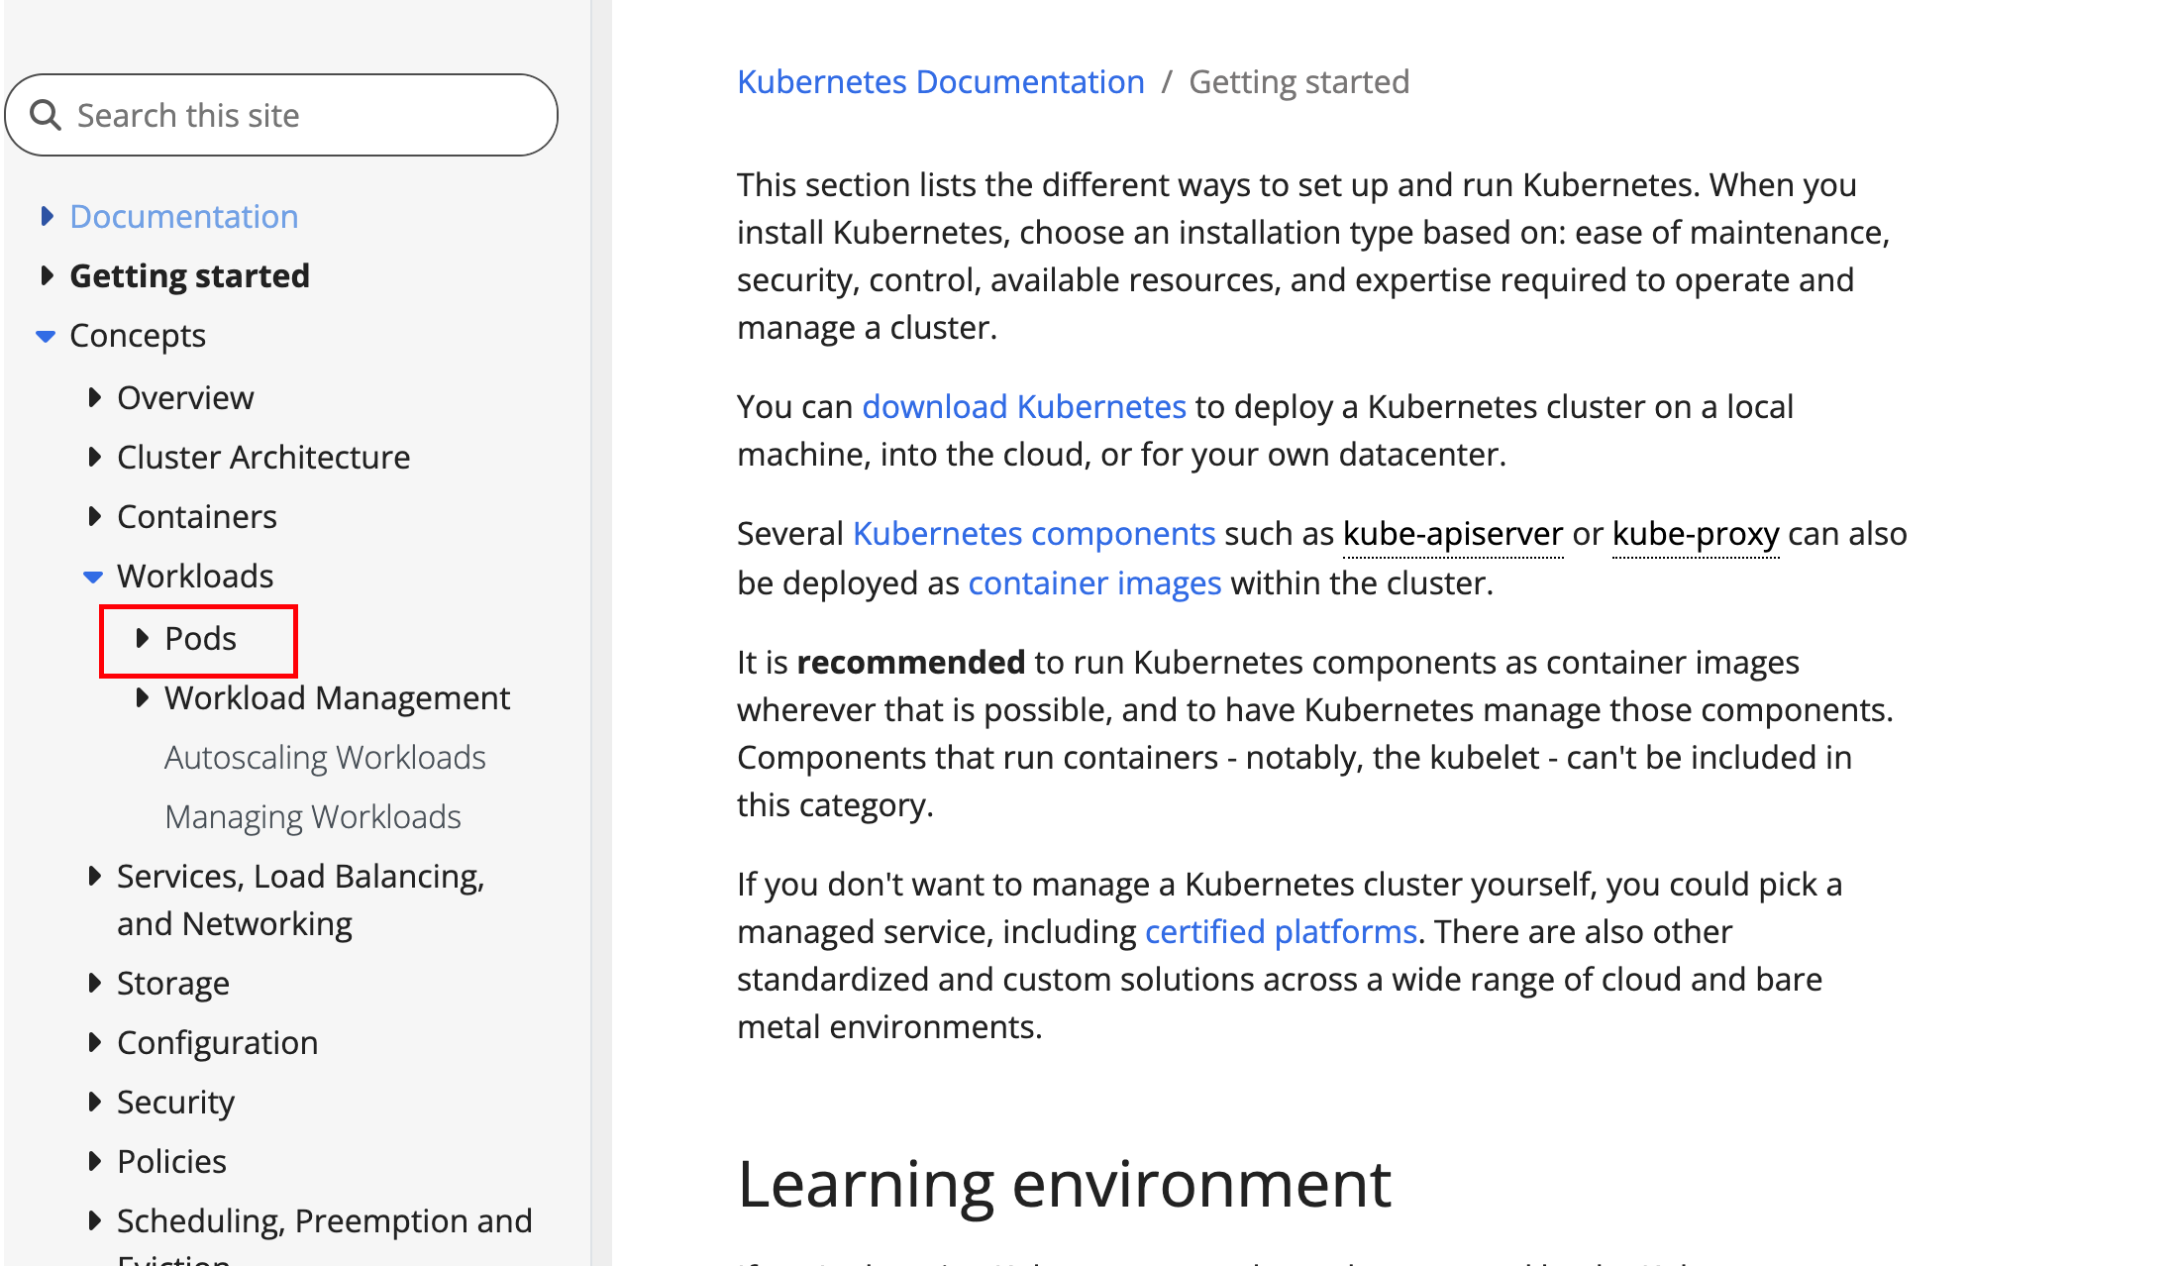Click the kube-apiserver glossary term
Image resolution: width=2177 pixels, height=1266 pixels.
pos(1453,533)
